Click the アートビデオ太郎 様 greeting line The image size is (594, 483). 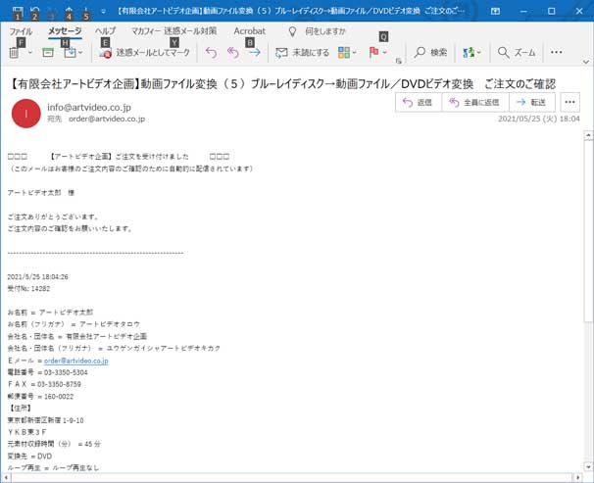[41, 193]
